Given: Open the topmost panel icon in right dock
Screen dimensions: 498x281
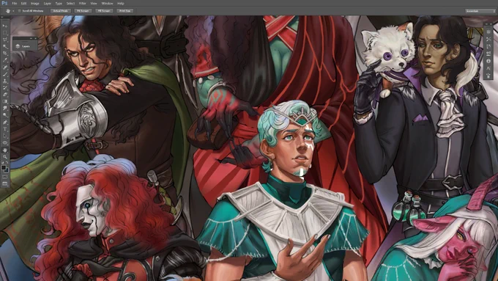Looking at the screenshot, I should (488, 32).
